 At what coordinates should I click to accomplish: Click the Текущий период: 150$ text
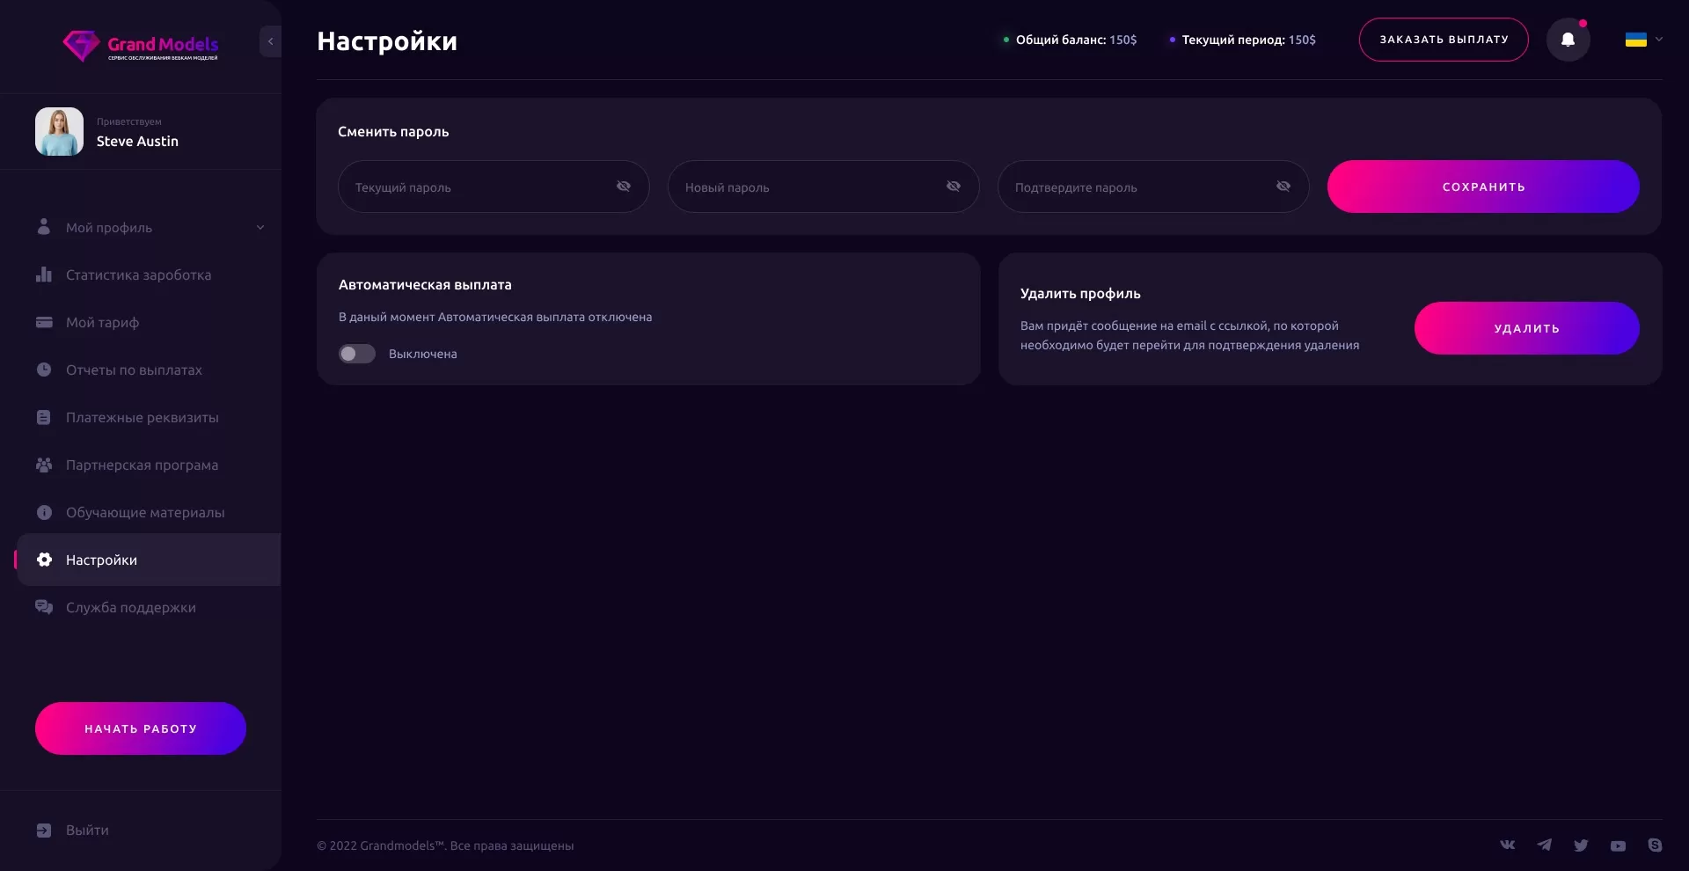pyautogui.click(x=1248, y=40)
